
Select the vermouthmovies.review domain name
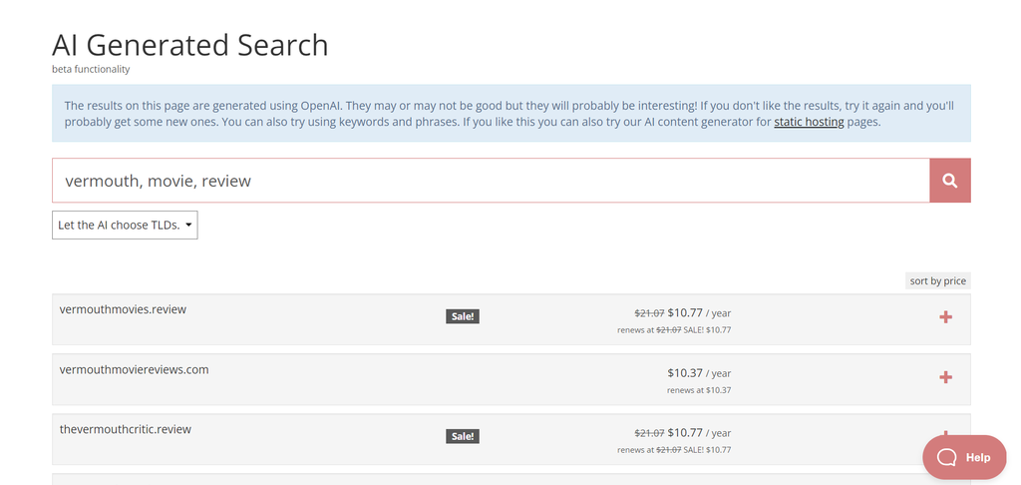point(123,309)
